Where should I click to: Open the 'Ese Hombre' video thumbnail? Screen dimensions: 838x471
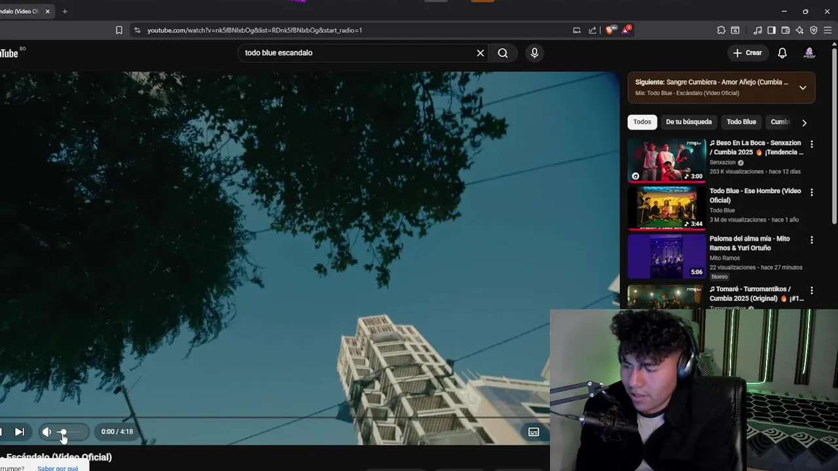666,208
